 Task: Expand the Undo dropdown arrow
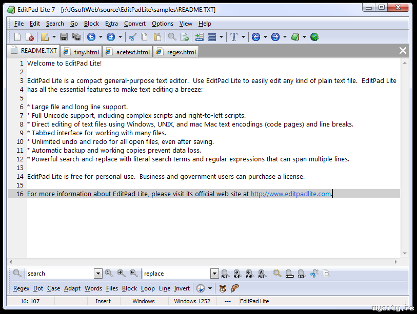pyautogui.click(x=101, y=37)
